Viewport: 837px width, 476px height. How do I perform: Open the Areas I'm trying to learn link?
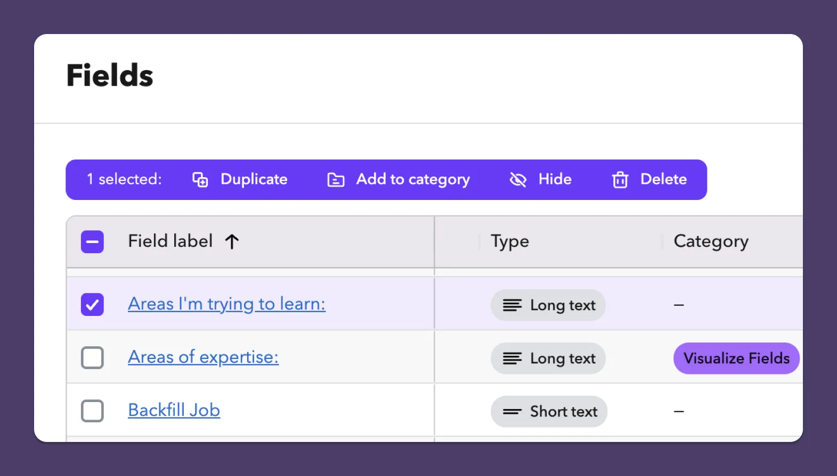pos(226,304)
